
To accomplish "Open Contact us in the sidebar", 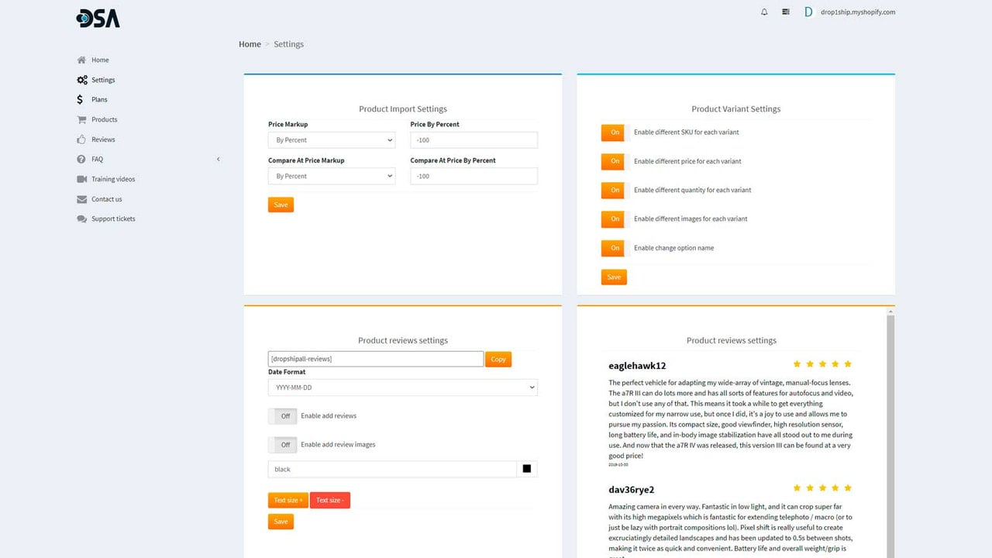I will pos(107,199).
